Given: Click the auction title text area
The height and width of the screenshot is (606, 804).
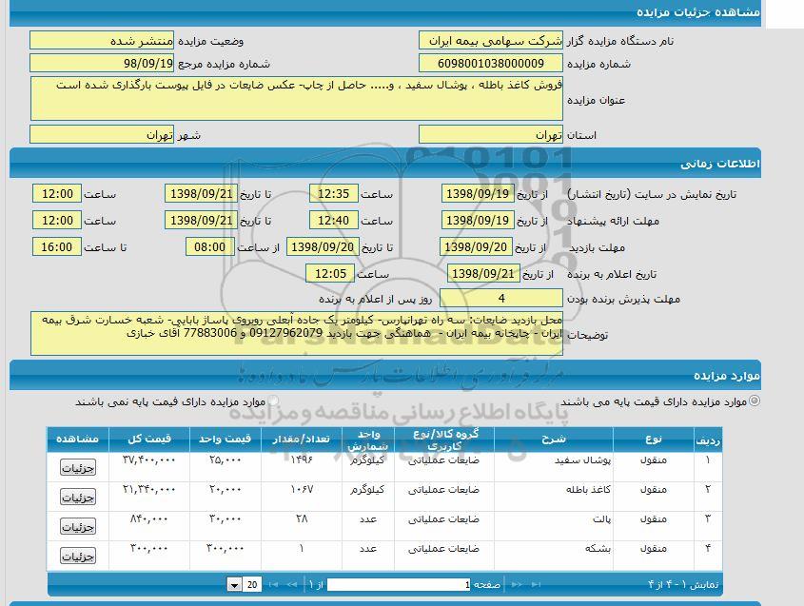Looking at the screenshot, I should tap(296, 98).
